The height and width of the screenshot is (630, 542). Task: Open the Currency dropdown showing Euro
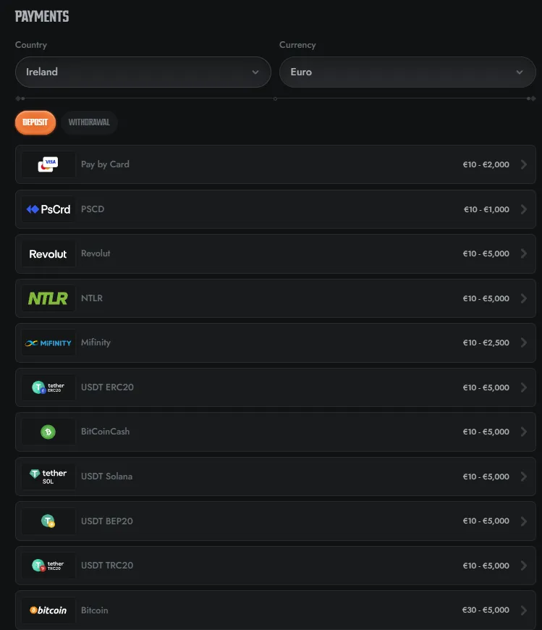tap(407, 72)
